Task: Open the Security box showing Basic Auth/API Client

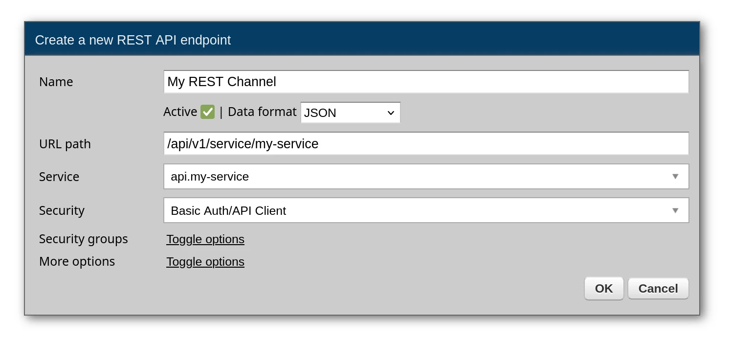Action: point(416,210)
